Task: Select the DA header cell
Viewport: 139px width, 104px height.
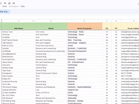Action: pos(107,26)
